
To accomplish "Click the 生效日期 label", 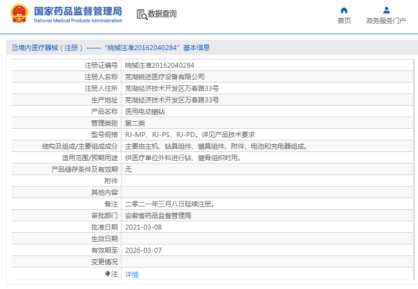I will point(104,239).
